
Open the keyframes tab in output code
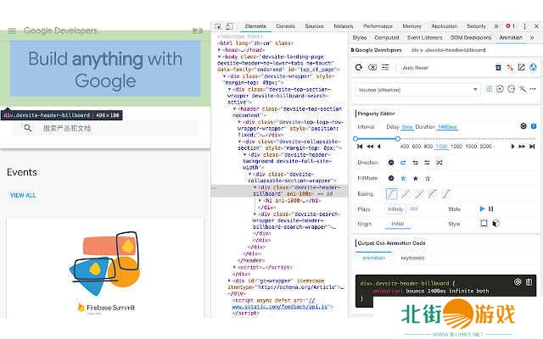pyautogui.click(x=412, y=258)
